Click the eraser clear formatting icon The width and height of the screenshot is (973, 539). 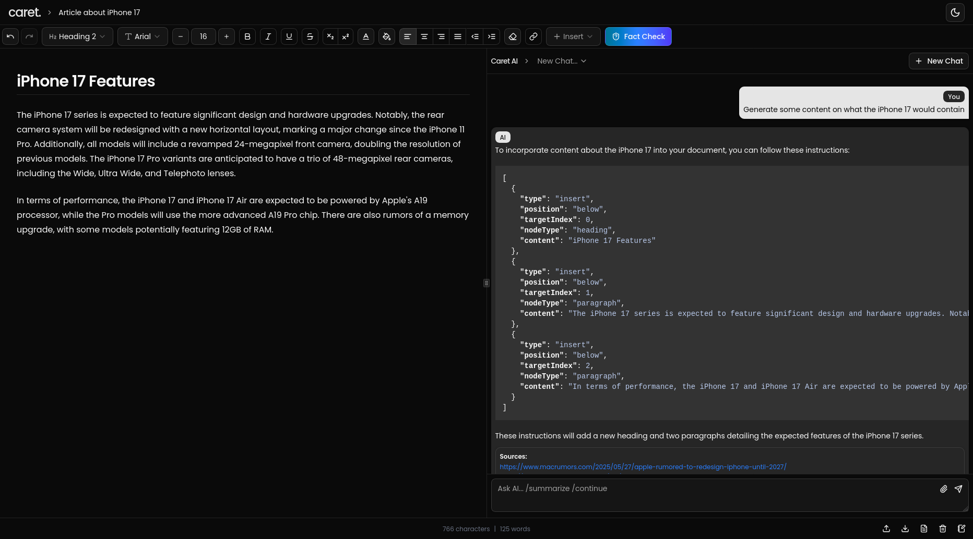click(x=513, y=36)
